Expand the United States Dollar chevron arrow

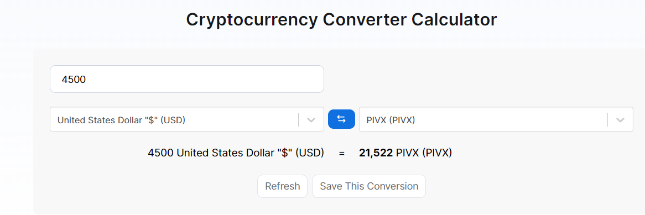pos(311,119)
